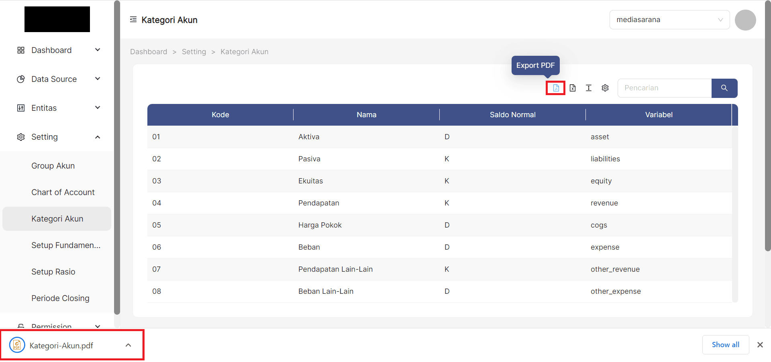This screenshot has height=362, width=771.
Task: Click the downloaded PDF file icon
Action: (x=17, y=345)
